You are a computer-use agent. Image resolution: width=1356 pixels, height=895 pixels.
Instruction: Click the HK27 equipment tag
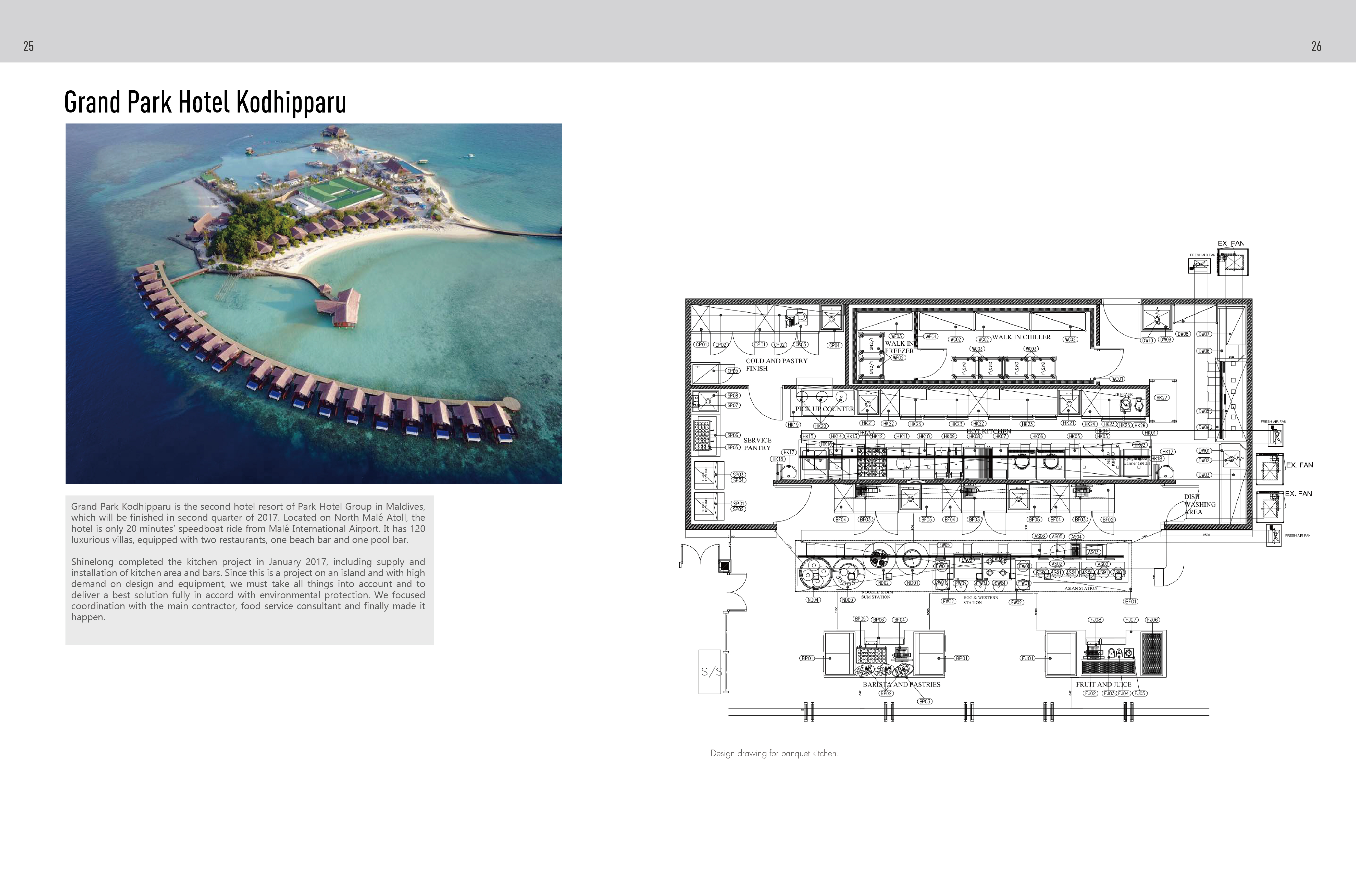[x=1161, y=397]
